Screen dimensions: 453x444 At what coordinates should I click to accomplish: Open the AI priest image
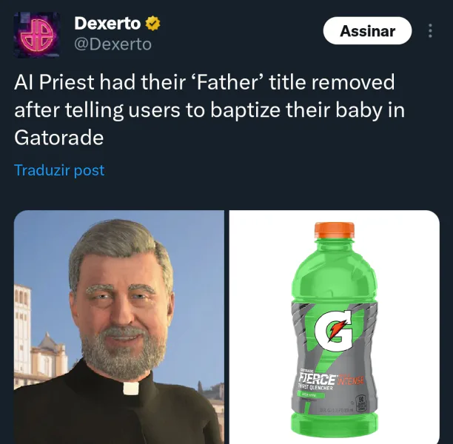(119, 327)
